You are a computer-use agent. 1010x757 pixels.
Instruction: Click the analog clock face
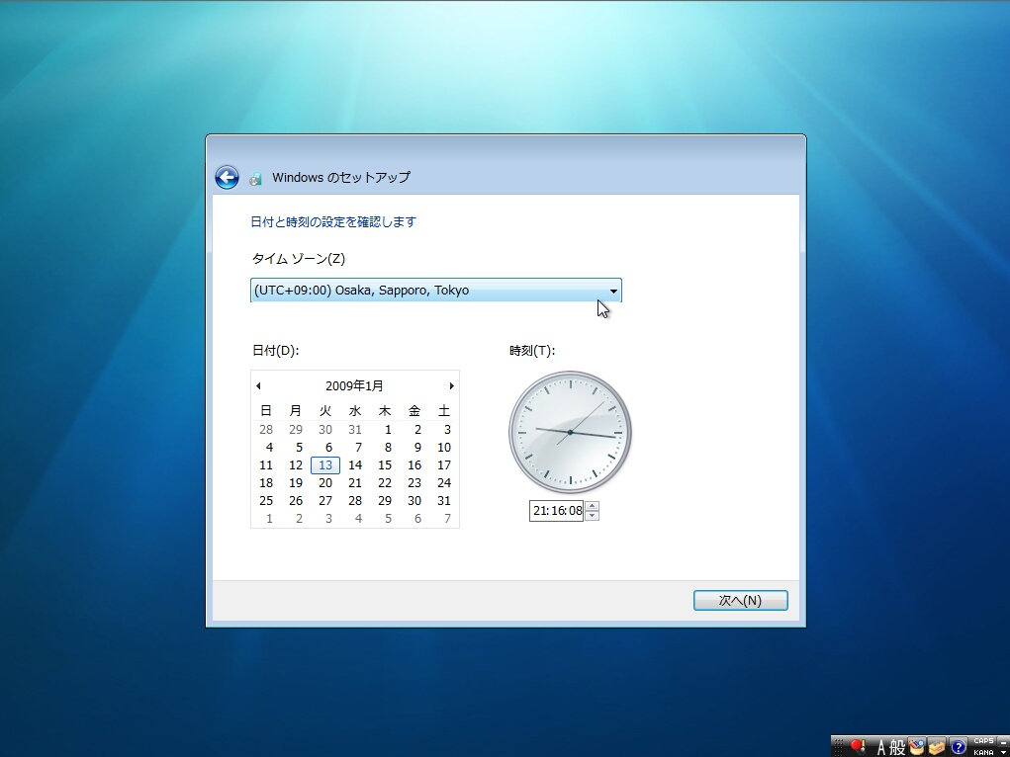(570, 433)
